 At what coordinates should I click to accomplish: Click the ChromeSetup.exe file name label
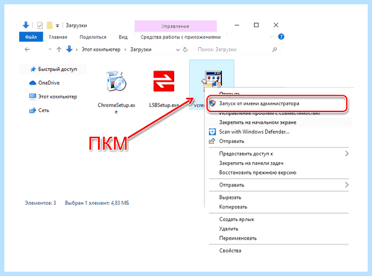click(117, 108)
